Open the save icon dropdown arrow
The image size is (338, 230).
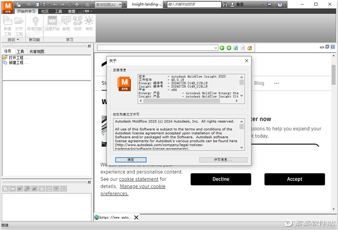point(49,5)
